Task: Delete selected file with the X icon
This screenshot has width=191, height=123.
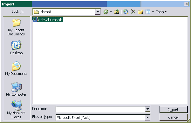Action: tap(133, 12)
